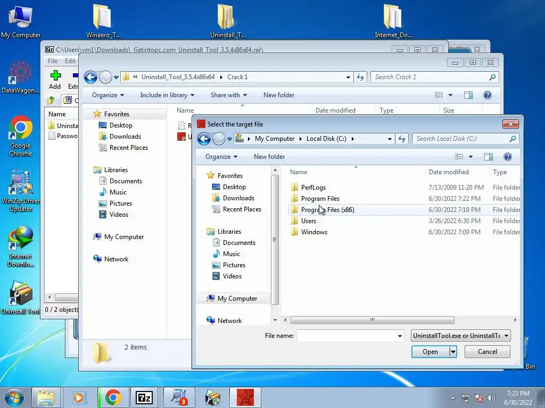Open DataWagon desktop shortcut
Image resolution: width=545 pixels, height=408 pixels.
coord(21,77)
